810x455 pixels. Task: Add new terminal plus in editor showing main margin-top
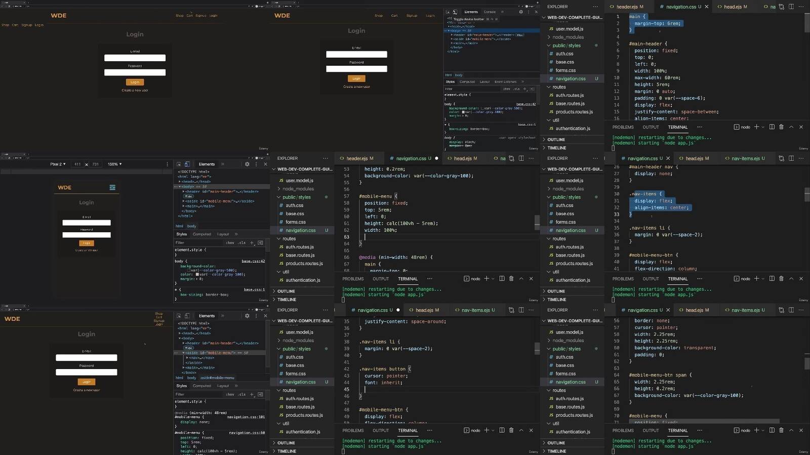(756, 127)
